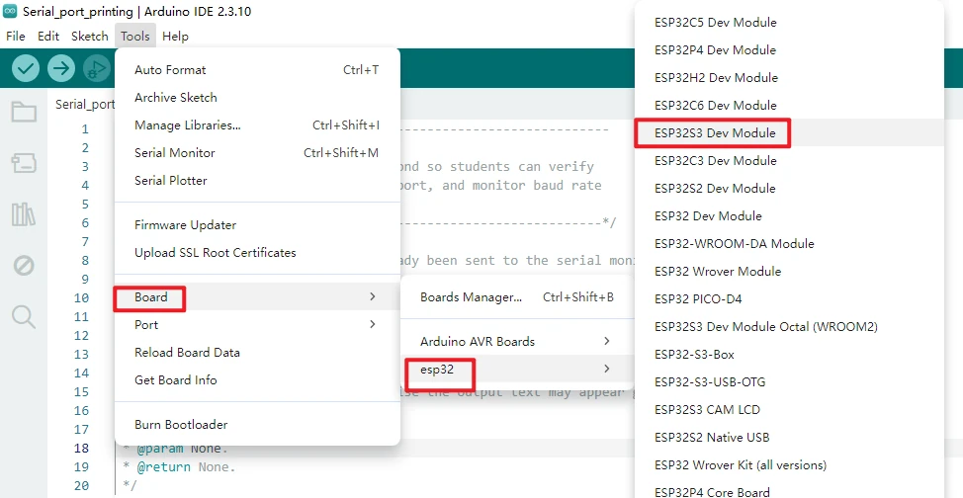Open the Debug sidebar icon
The height and width of the screenshot is (498, 963).
click(x=24, y=266)
